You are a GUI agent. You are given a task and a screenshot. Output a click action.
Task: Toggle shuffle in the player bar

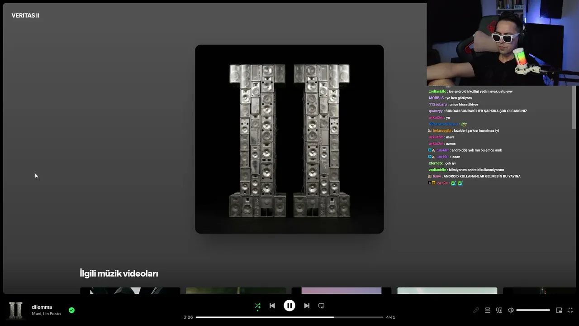click(257, 306)
